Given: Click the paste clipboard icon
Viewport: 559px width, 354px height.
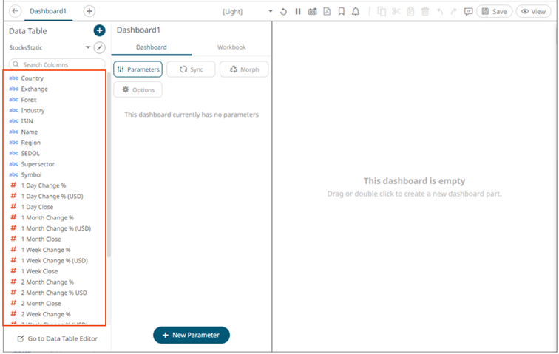Looking at the screenshot, I should (410, 11).
